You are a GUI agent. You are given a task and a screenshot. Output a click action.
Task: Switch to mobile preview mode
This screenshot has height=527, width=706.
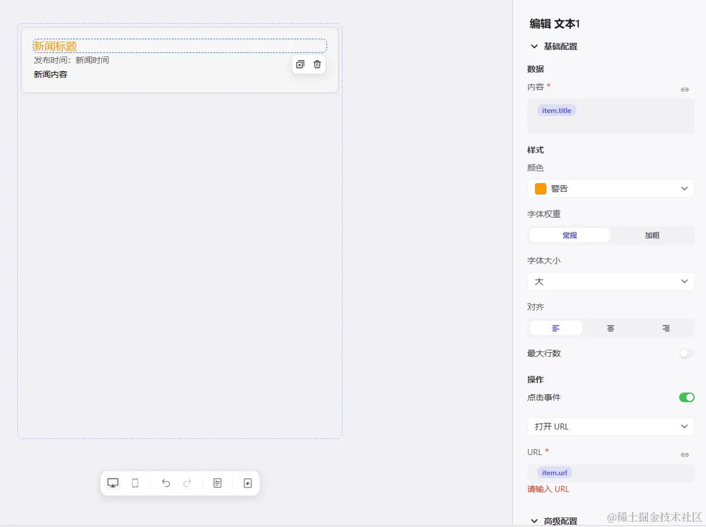click(x=135, y=483)
